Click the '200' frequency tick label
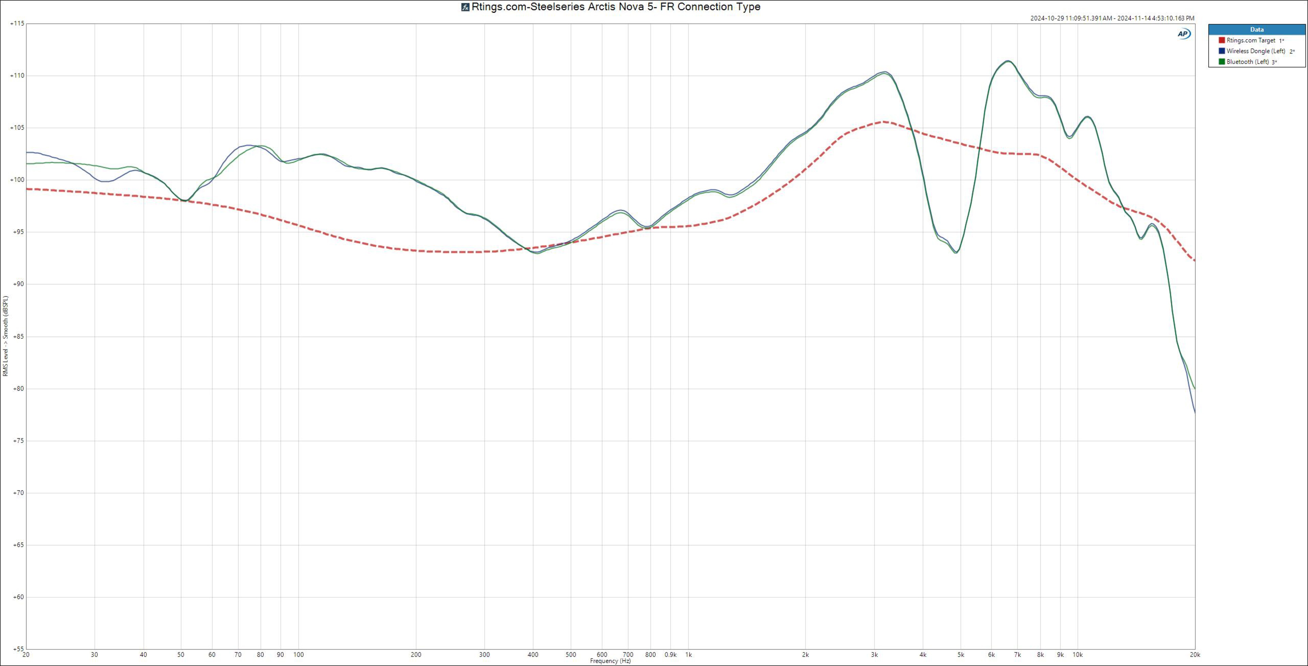The image size is (1308, 666). 416,655
